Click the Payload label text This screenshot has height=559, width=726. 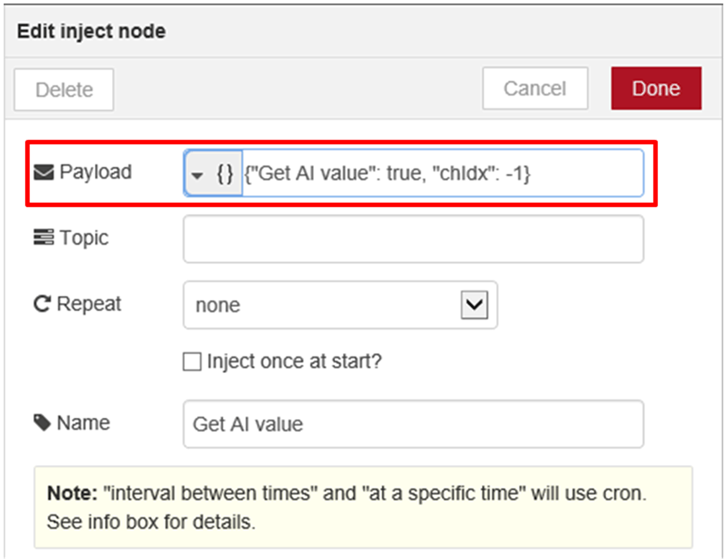(95, 172)
